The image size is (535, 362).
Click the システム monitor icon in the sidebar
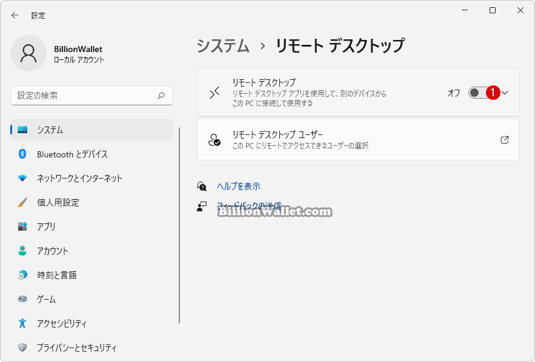pos(22,130)
